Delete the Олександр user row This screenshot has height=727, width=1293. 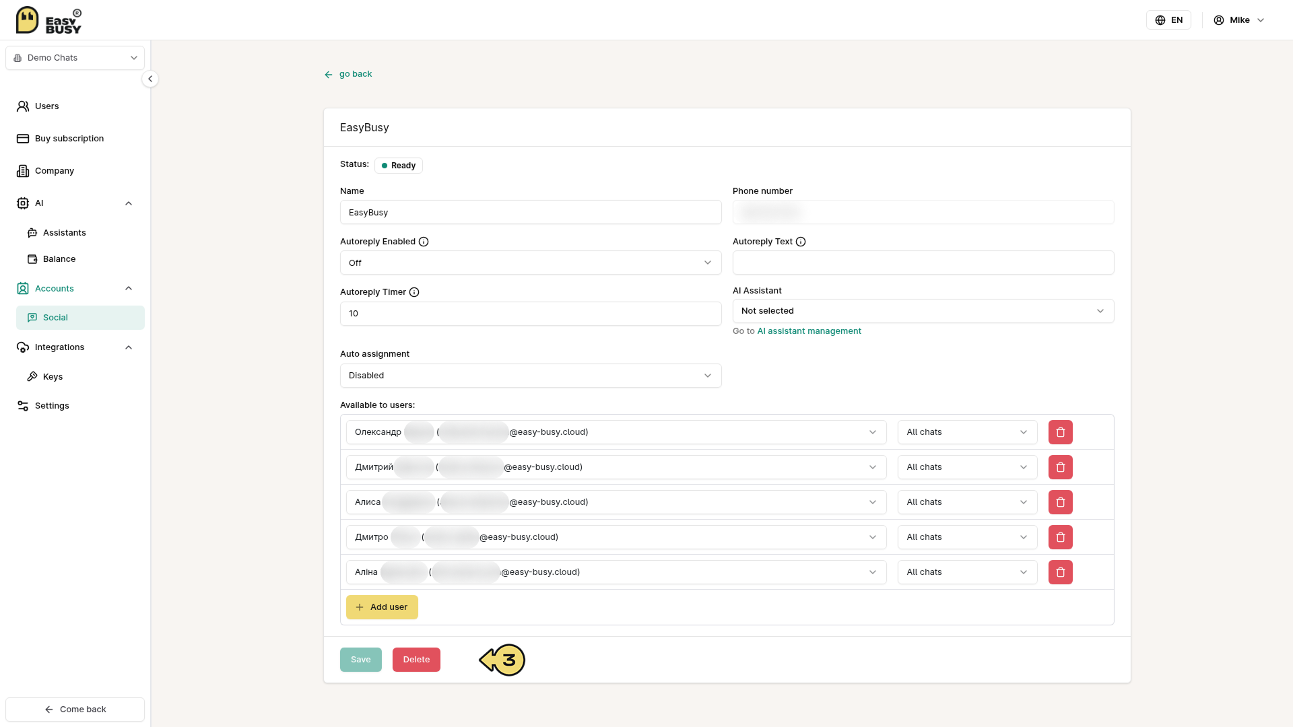pyautogui.click(x=1060, y=432)
